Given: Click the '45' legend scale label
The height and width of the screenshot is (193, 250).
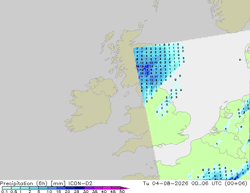Looking at the screenshot, I should [113, 191].
